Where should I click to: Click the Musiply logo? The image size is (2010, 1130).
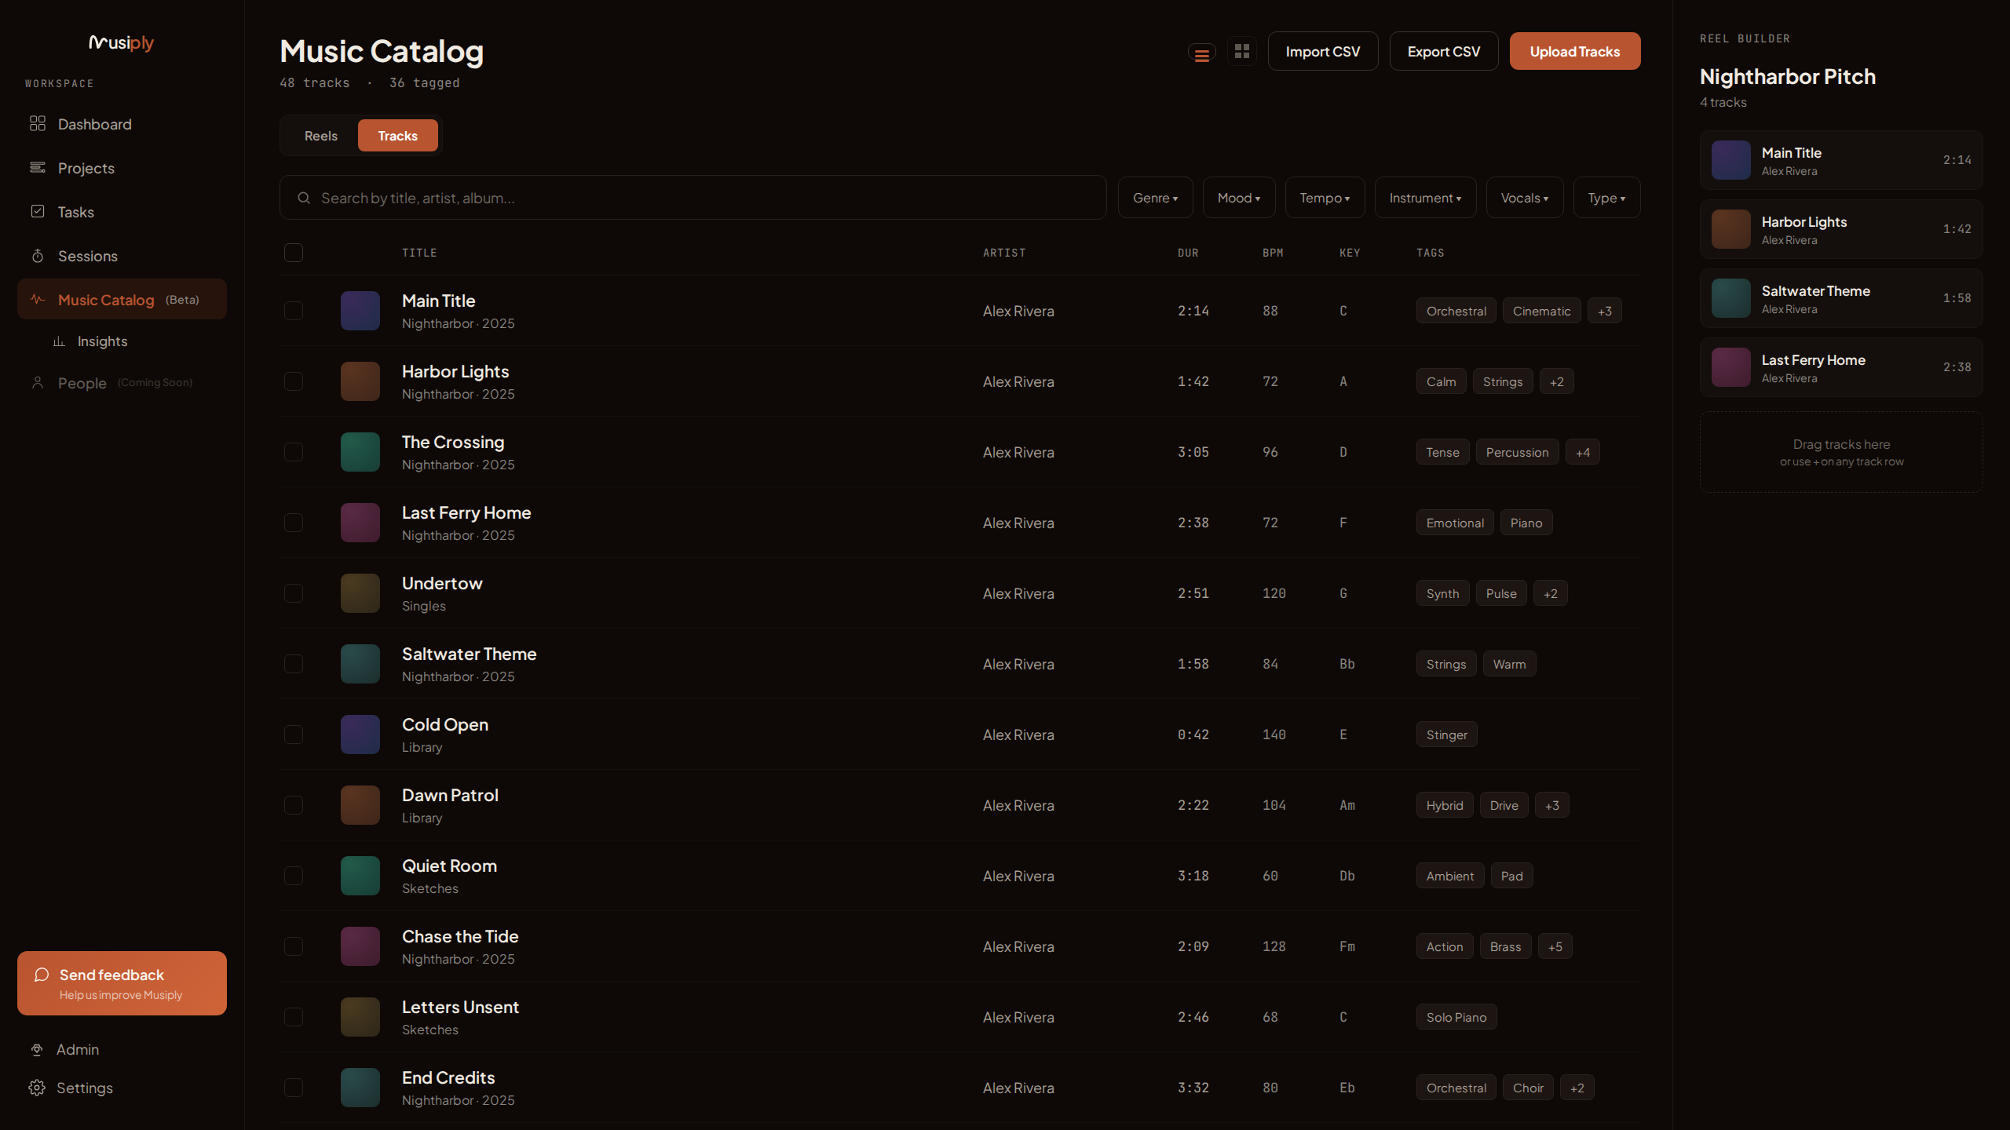pyautogui.click(x=121, y=42)
